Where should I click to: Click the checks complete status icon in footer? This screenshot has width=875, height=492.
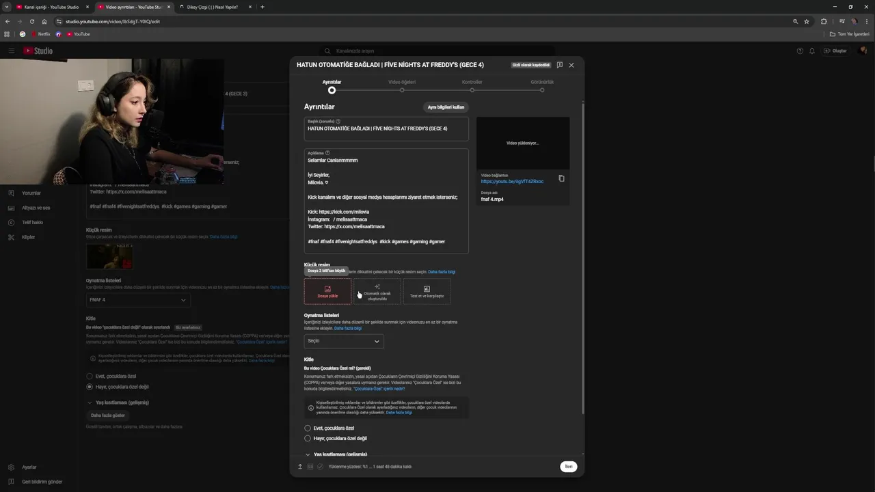320,467
